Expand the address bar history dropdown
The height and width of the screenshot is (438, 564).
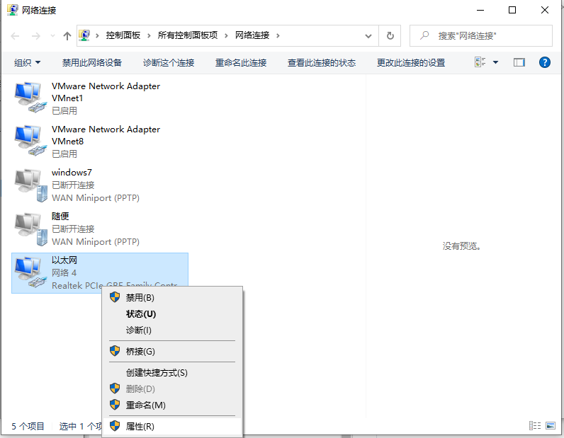tap(368, 35)
